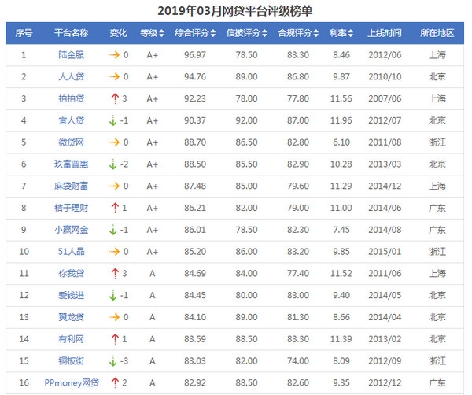Click the page title 2019年03月网贷平台评级榜单
This screenshot has width=472, height=395.
pyautogui.click(x=235, y=11)
